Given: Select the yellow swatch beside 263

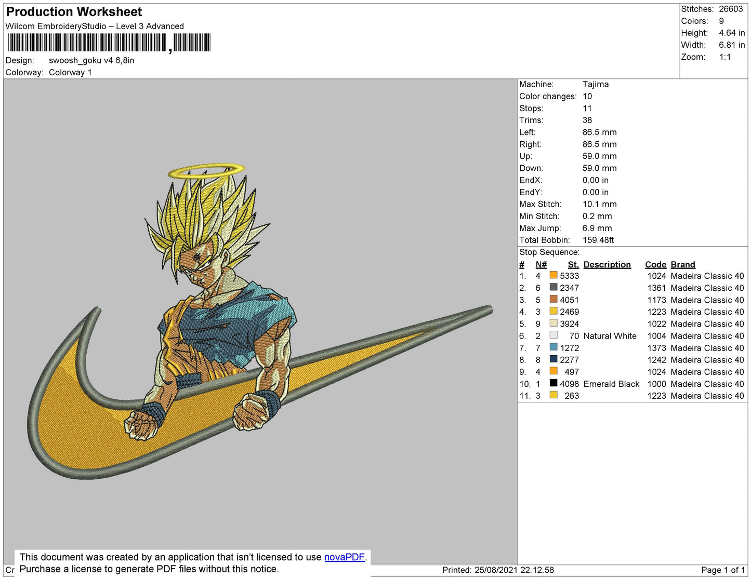Looking at the screenshot, I should click(554, 395).
